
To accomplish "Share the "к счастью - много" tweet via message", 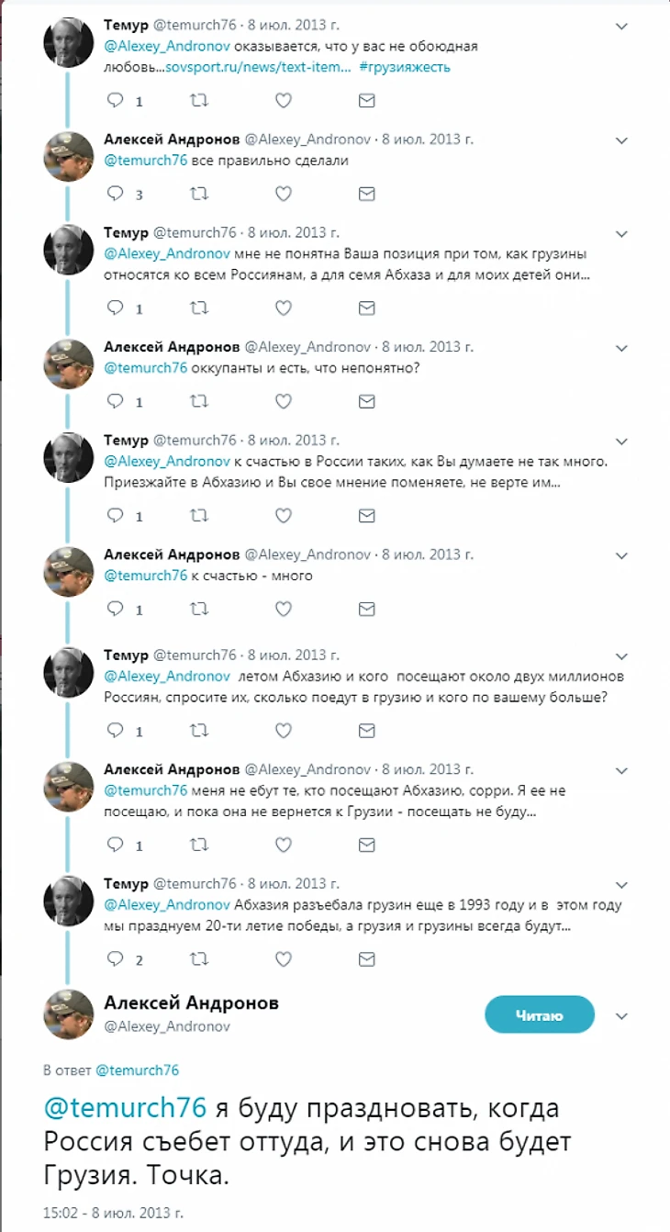I will [x=366, y=609].
